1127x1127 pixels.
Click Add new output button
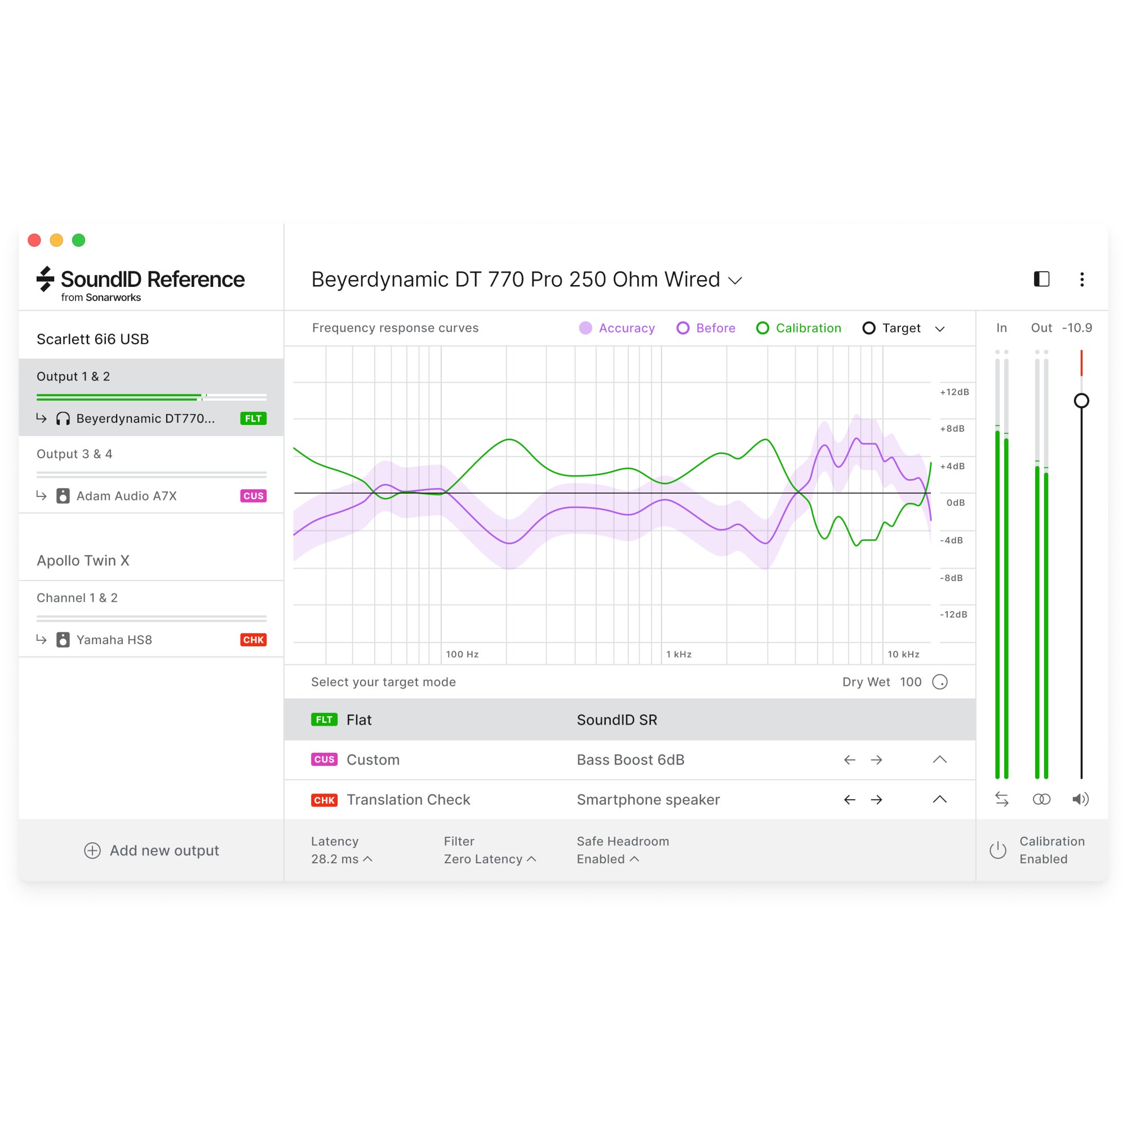pos(152,850)
